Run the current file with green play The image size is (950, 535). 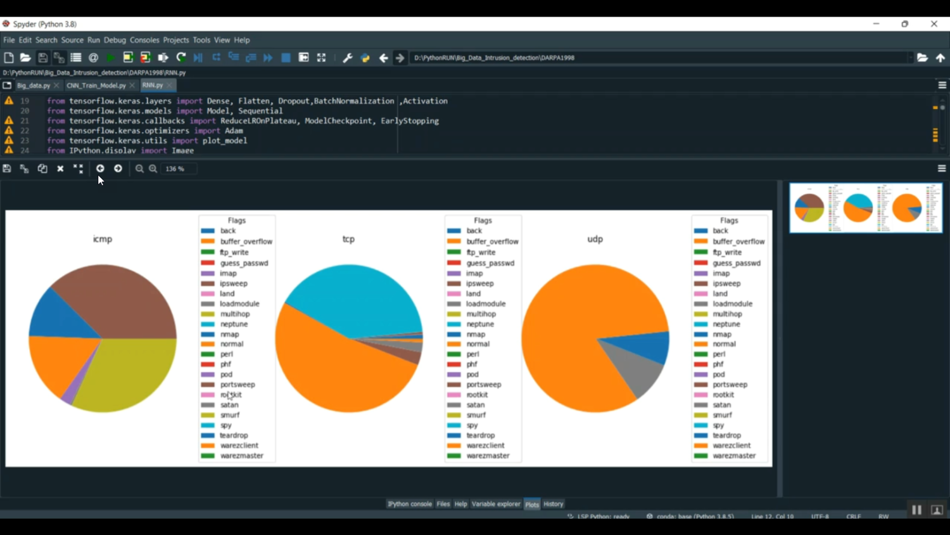coord(111,58)
